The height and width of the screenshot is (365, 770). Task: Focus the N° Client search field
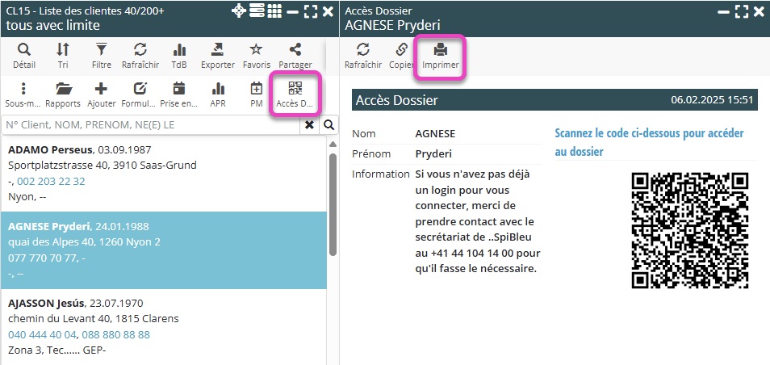152,125
